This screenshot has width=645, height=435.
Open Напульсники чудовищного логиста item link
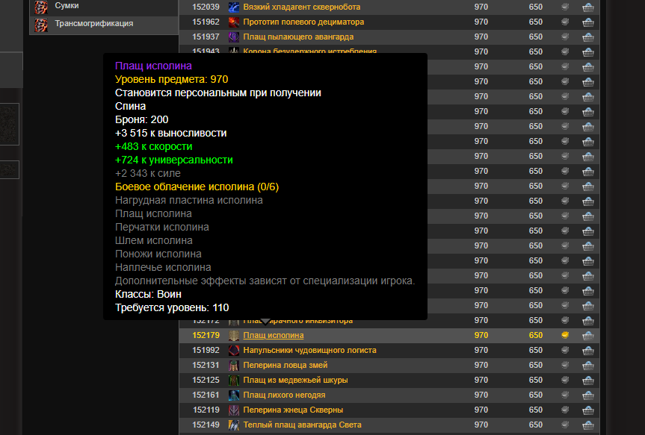pyautogui.click(x=309, y=351)
